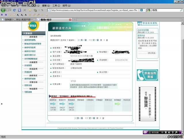This screenshot has height=139, width=184.
Task: Switch to the 復興國小 tab
Action: coord(18,20)
